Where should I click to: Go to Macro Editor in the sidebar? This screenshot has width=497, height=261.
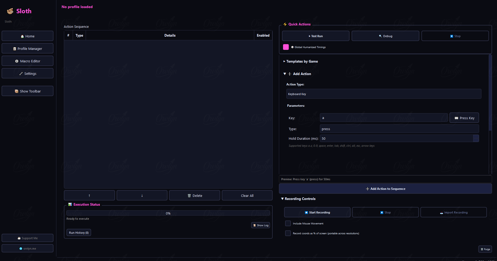pos(28,61)
